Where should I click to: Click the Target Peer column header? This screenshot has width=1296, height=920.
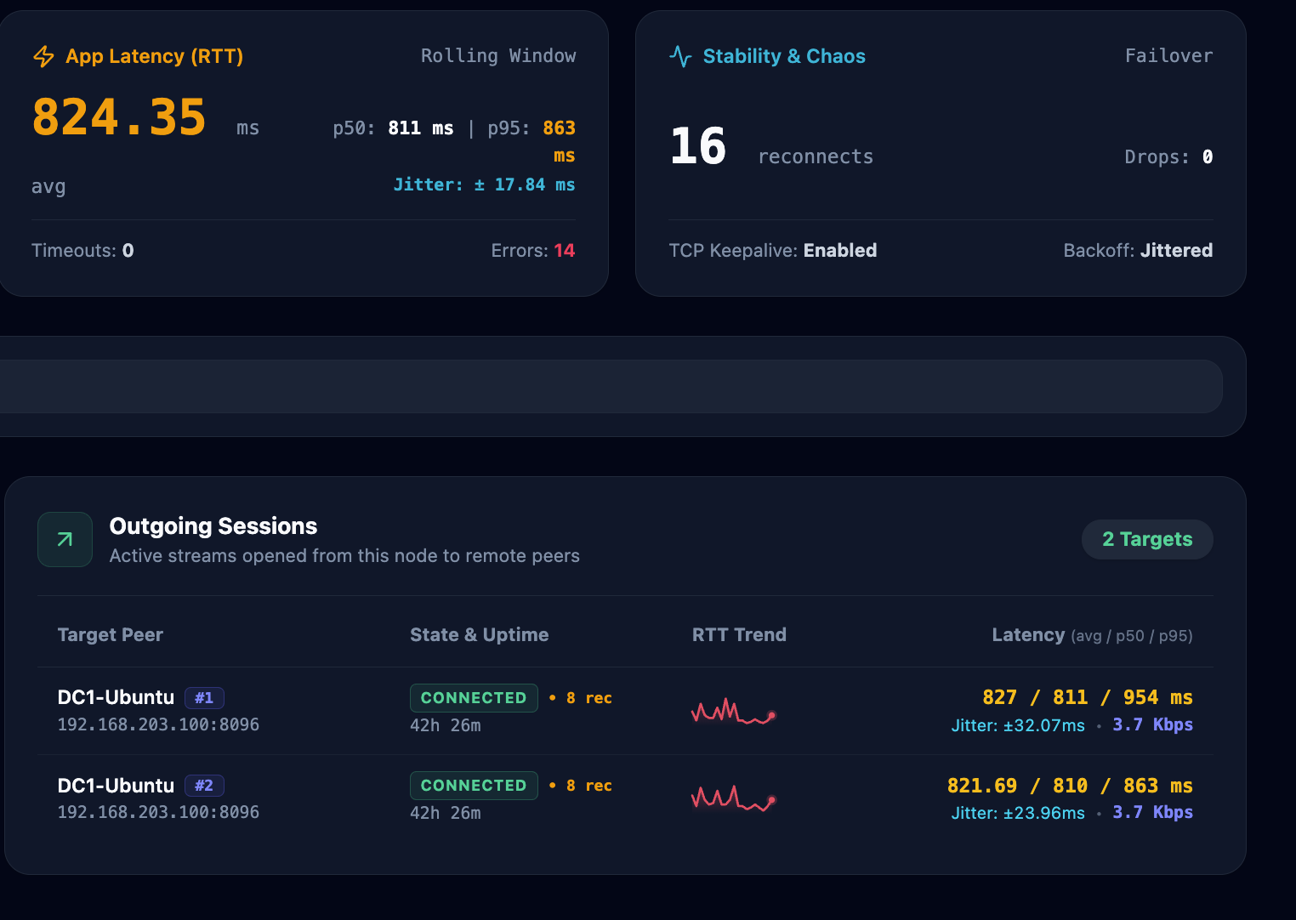111,635
